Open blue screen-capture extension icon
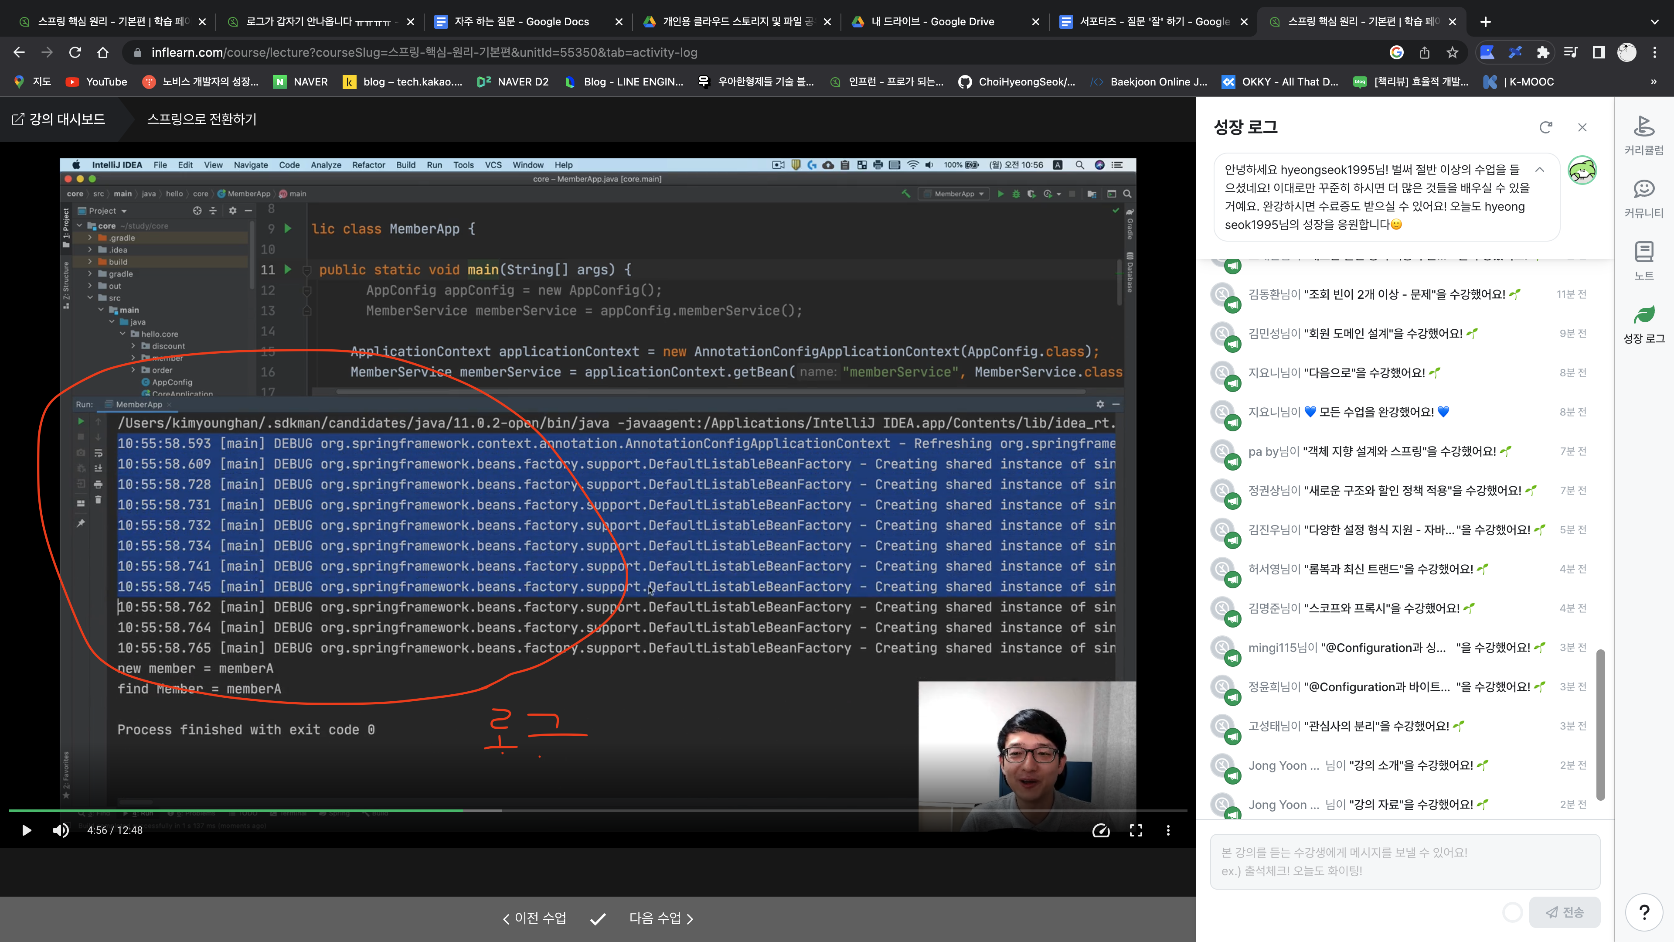Viewport: 1674px width, 942px height. point(1487,53)
